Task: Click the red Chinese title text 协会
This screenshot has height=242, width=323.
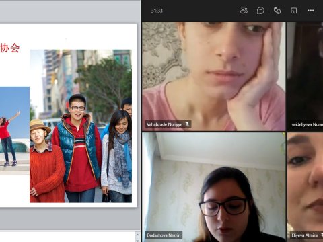Action: [x=10, y=48]
